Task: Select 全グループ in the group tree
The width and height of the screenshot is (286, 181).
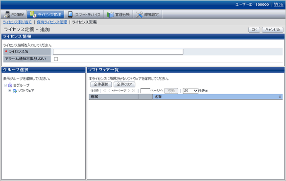Action: (21, 85)
